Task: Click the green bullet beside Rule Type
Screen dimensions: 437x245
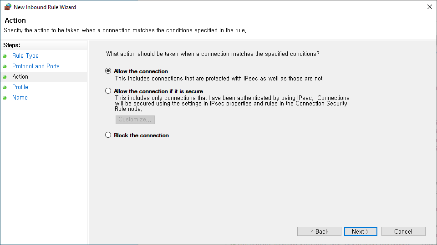Action: click(x=5, y=56)
